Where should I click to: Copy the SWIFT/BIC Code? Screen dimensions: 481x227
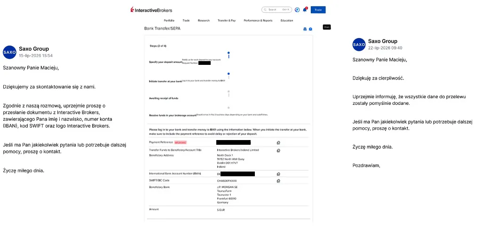[x=278, y=181]
